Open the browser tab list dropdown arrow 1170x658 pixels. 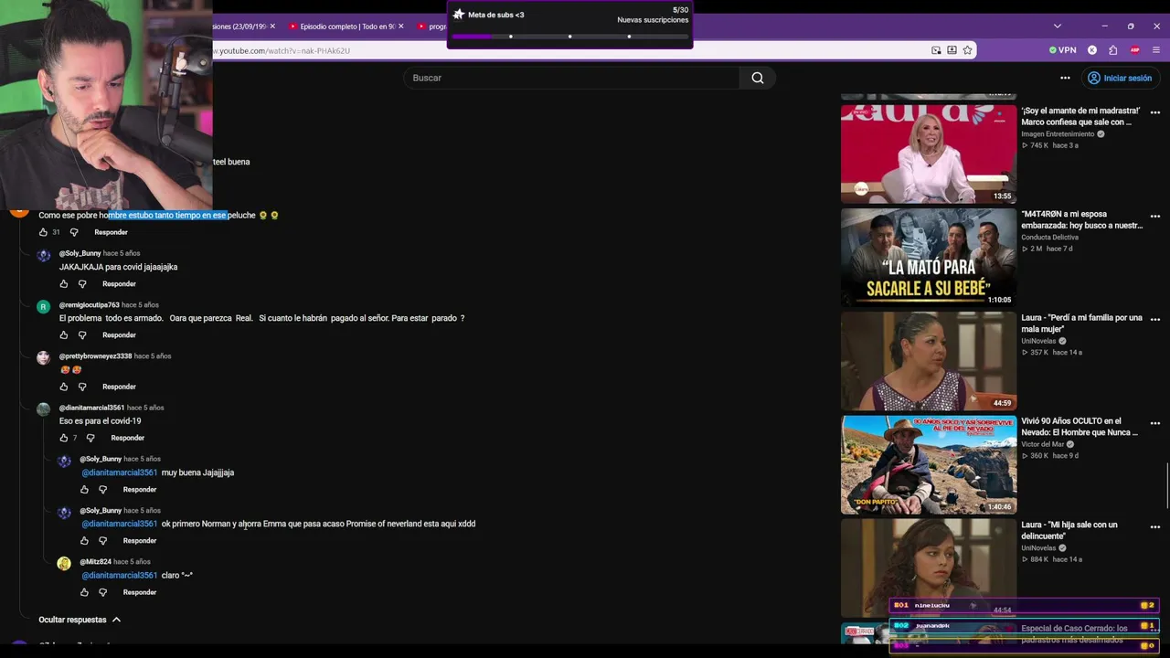tap(1058, 26)
